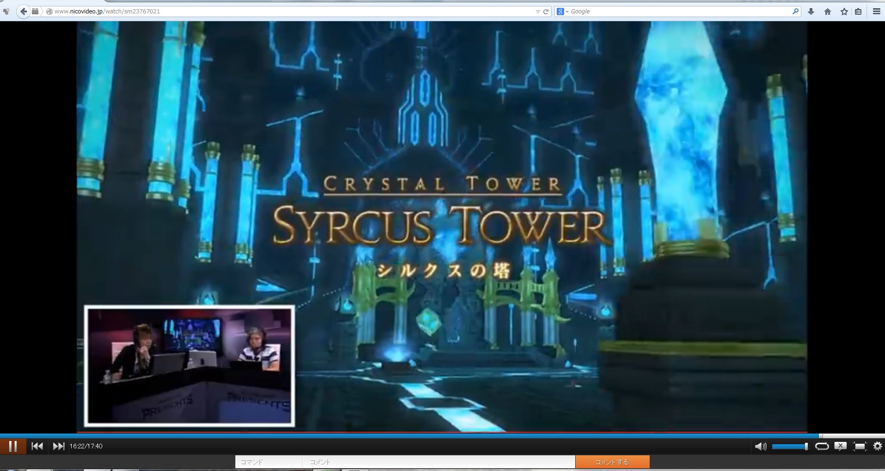This screenshot has width=885, height=471.
Task: Reload the page with the refresh icon
Action: tap(546, 12)
